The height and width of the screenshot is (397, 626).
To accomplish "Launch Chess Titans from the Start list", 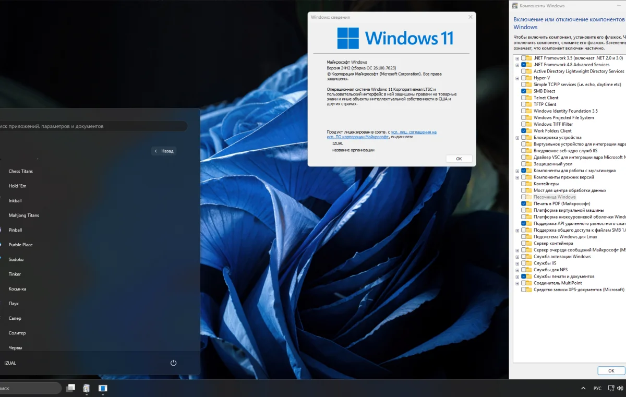I will coord(21,171).
